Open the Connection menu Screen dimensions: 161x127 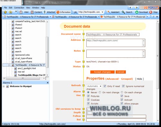pos(19,8)
